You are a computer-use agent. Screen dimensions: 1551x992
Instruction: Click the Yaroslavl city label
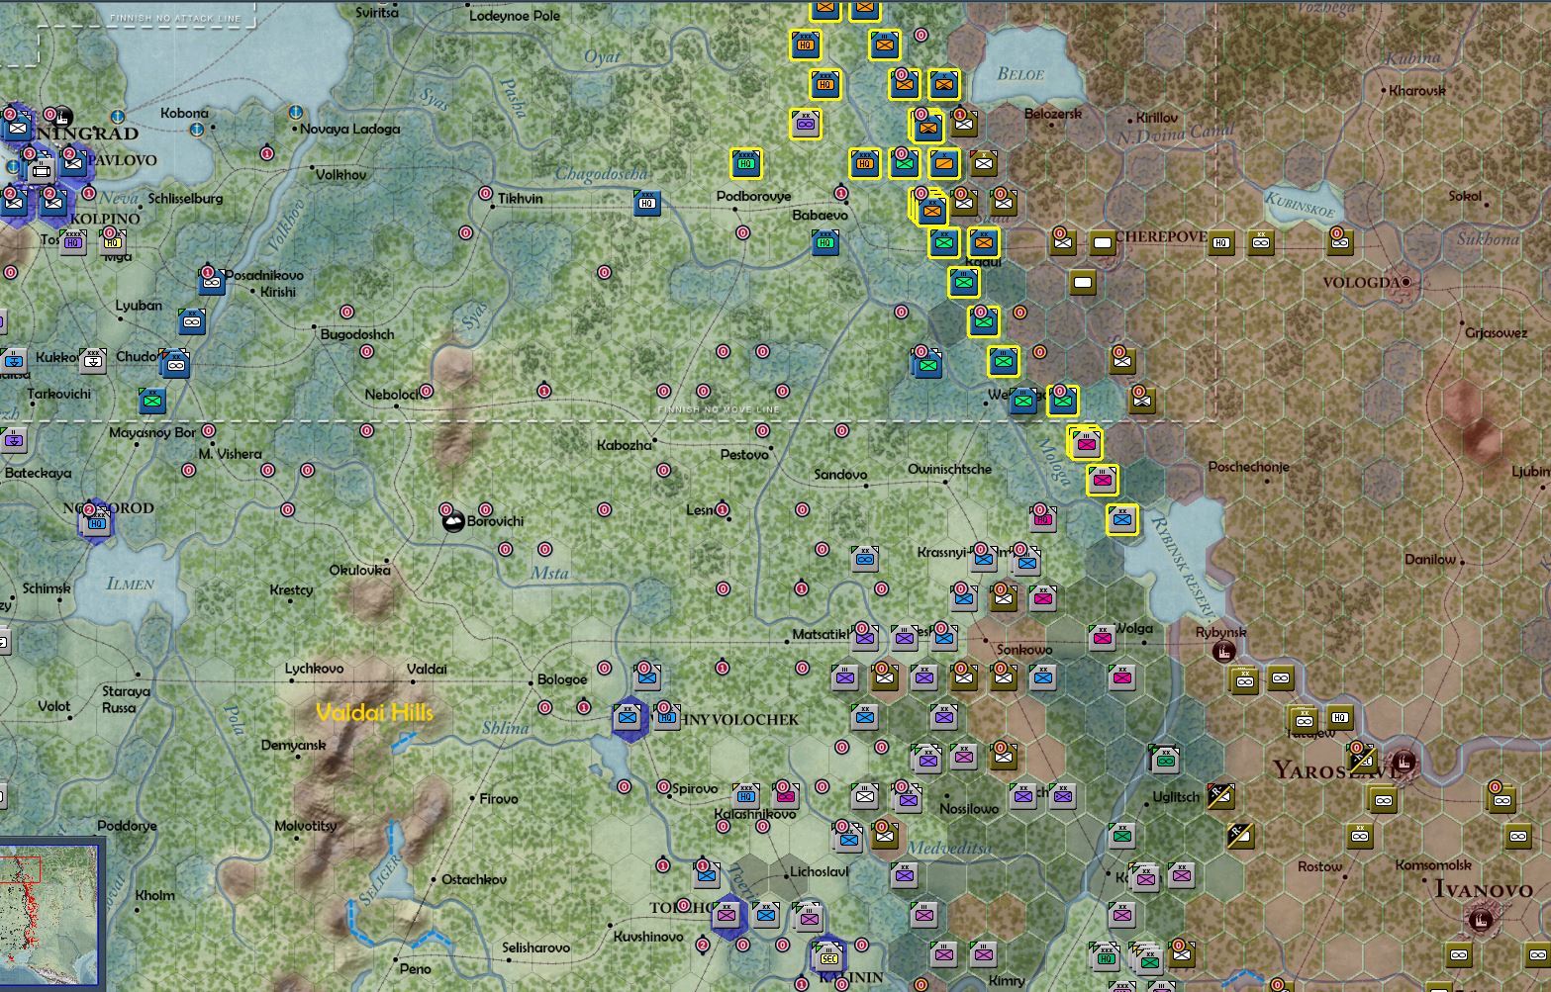(1336, 770)
